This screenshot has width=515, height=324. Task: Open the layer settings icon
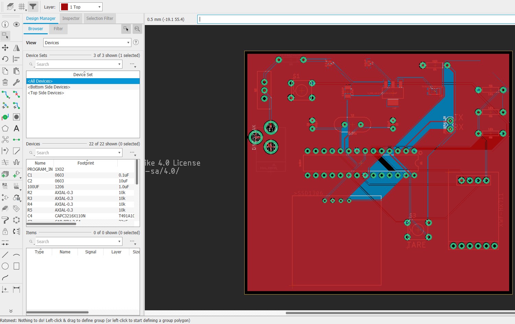point(11,7)
